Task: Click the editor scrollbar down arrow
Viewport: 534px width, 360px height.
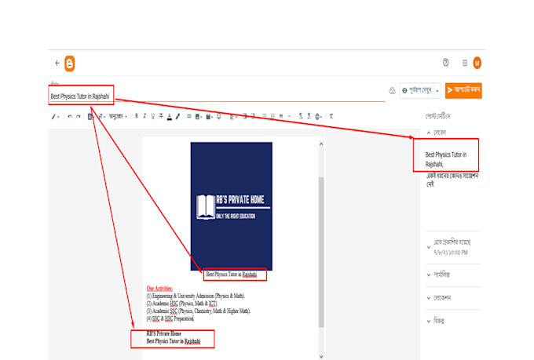Action: [321, 356]
